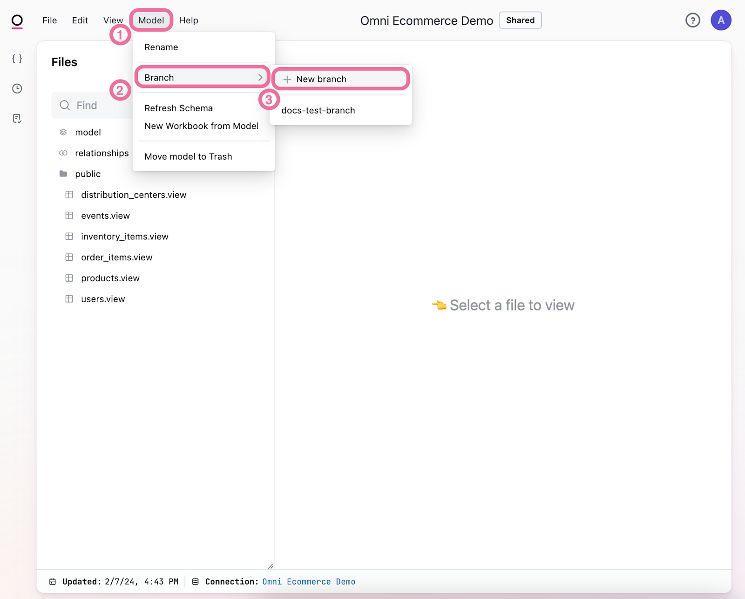The height and width of the screenshot is (599, 745).
Task: Click the layers icon beside model file
Action: (x=63, y=132)
